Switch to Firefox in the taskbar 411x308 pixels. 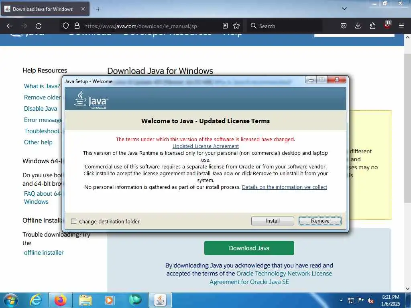(60, 300)
